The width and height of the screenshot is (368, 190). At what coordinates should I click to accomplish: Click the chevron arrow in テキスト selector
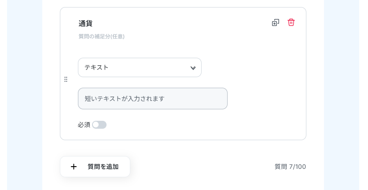tap(193, 68)
